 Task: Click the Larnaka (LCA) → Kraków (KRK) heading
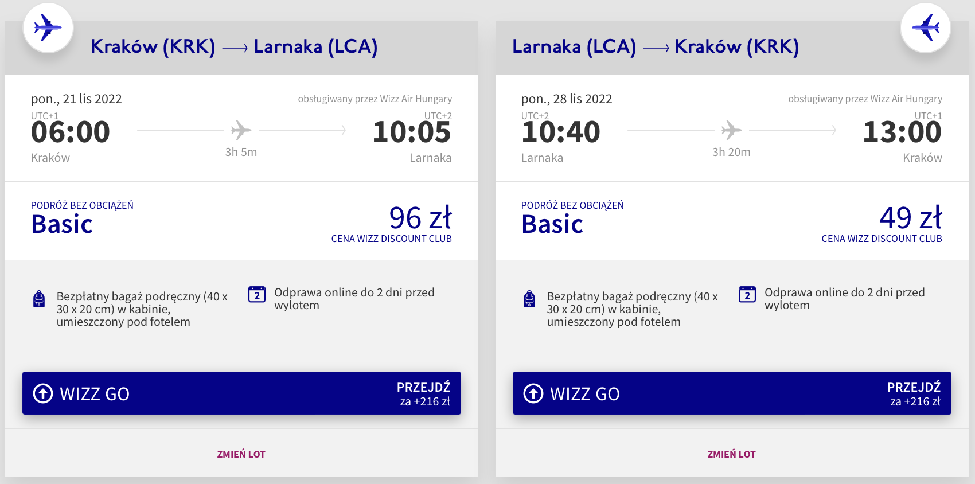point(655,46)
